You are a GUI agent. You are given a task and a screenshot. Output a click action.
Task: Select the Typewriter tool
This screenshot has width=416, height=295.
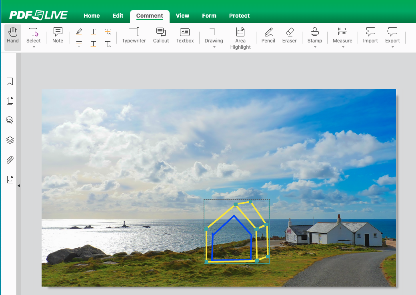[134, 35]
